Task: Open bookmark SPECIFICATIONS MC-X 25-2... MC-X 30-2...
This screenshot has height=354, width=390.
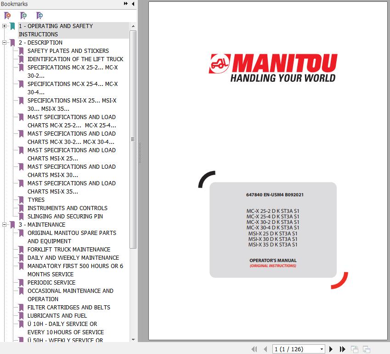Action: coord(73,71)
